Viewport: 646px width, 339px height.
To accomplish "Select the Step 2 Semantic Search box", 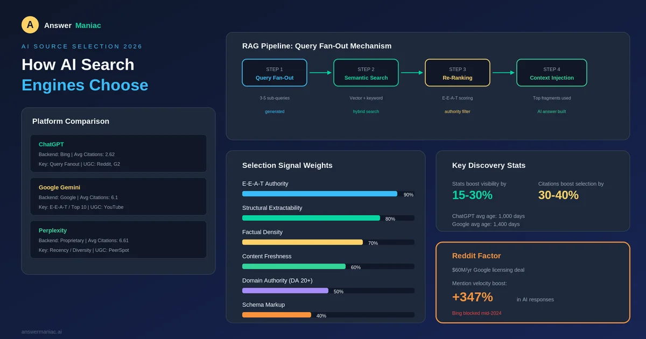I will coord(366,73).
